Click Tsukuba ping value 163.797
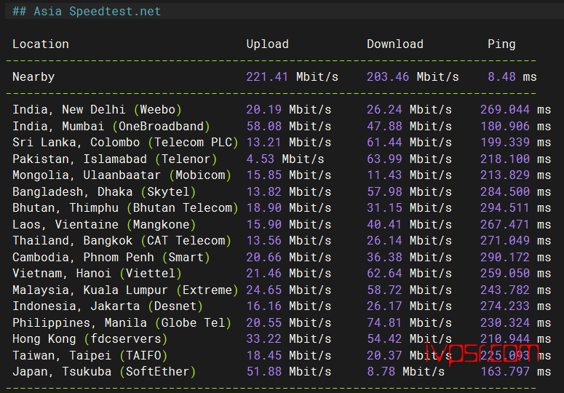This screenshot has width=564, height=393. coord(505,371)
